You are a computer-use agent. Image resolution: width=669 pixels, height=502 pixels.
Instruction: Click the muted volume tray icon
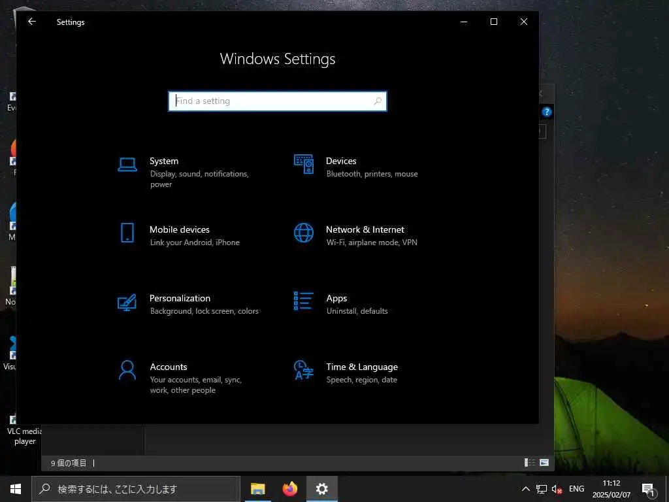pos(557,489)
